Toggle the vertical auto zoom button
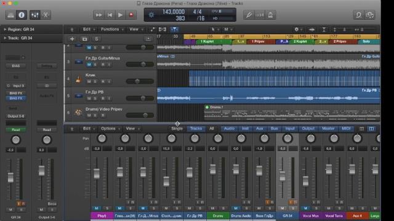Viewport: 394px width, 221px height. tap(324, 29)
